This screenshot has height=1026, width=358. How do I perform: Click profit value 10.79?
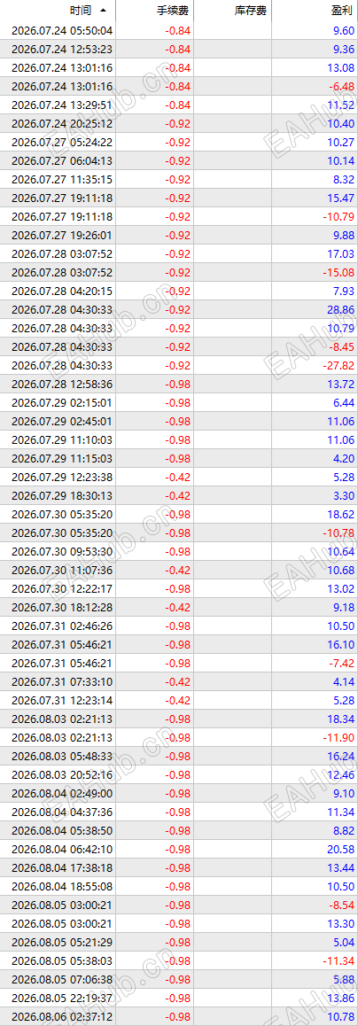[341, 328]
